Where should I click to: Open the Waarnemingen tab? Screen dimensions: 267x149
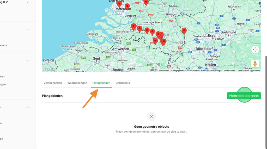pyautogui.click(x=77, y=83)
